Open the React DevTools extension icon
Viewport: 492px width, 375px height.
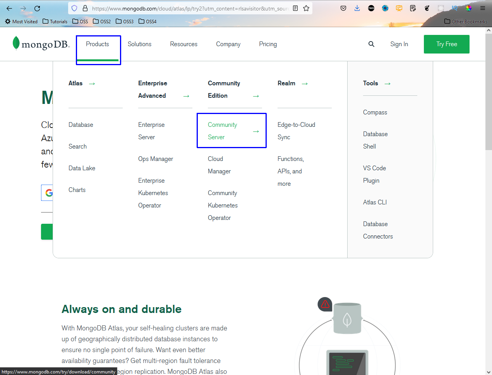coord(441,8)
